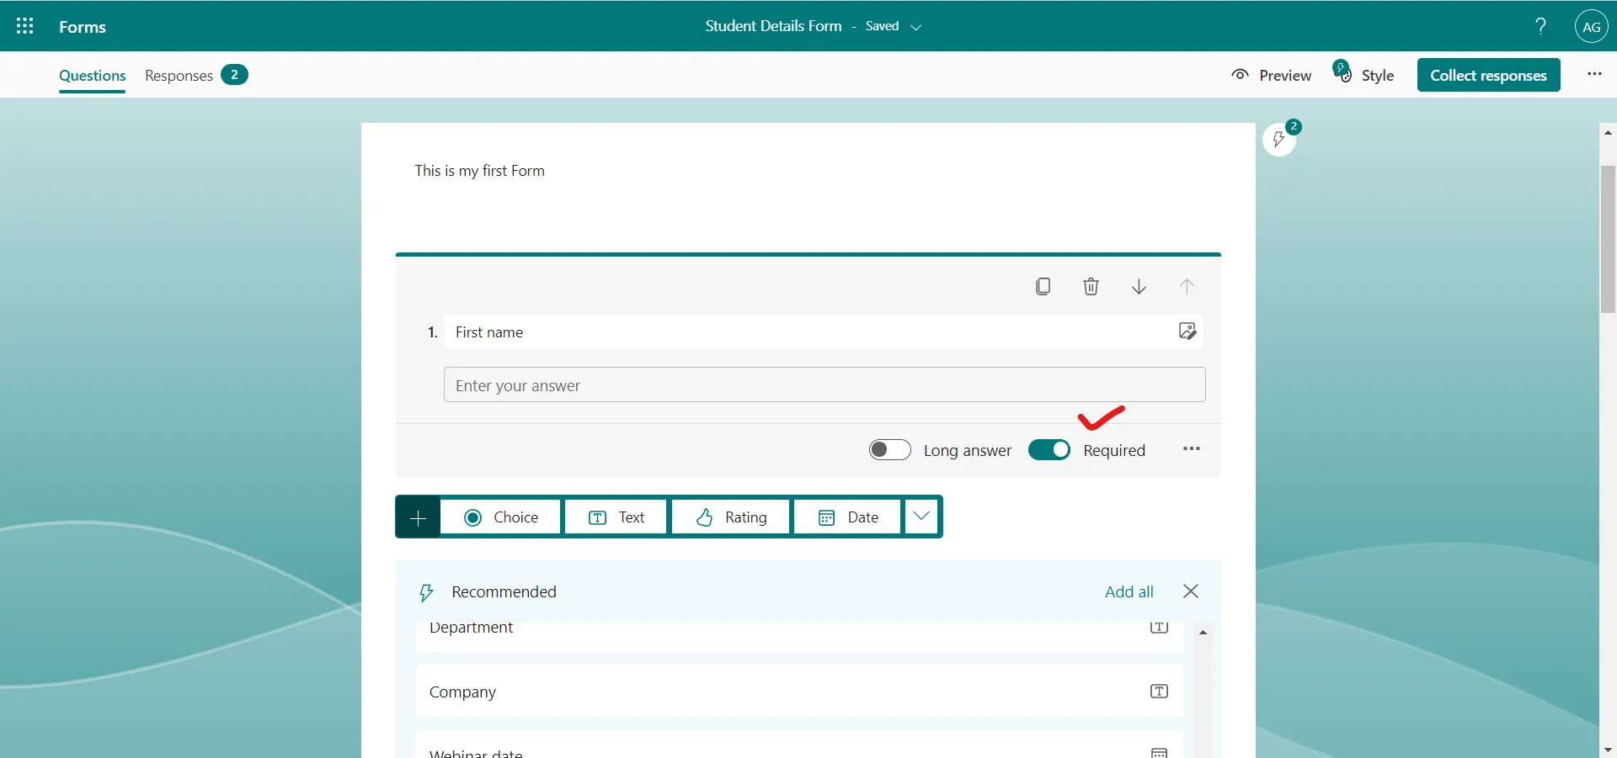The height and width of the screenshot is (758, 1617).
Task: Open the more form options menu
Action: tap(1593, 74)
